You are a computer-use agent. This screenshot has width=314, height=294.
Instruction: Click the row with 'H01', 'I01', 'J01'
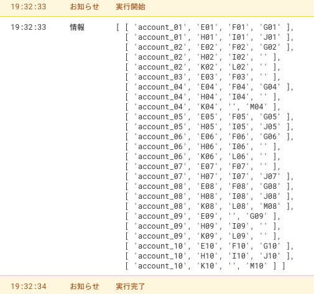coord(210,37)
